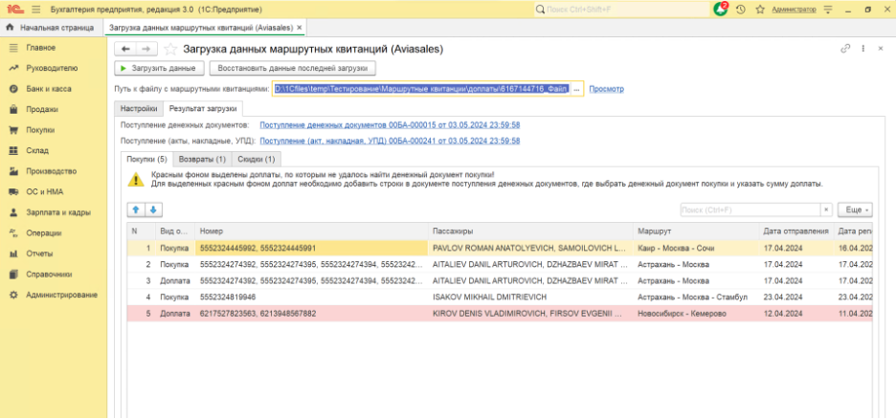
Task: Click Восстановить данные последней загрузки
Action: tap(293, 68)
